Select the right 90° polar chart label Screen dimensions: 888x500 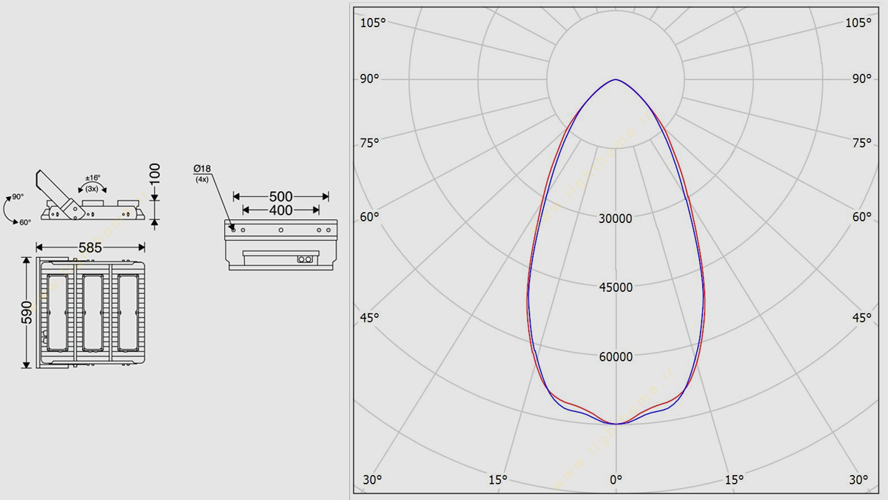point(861,79)
